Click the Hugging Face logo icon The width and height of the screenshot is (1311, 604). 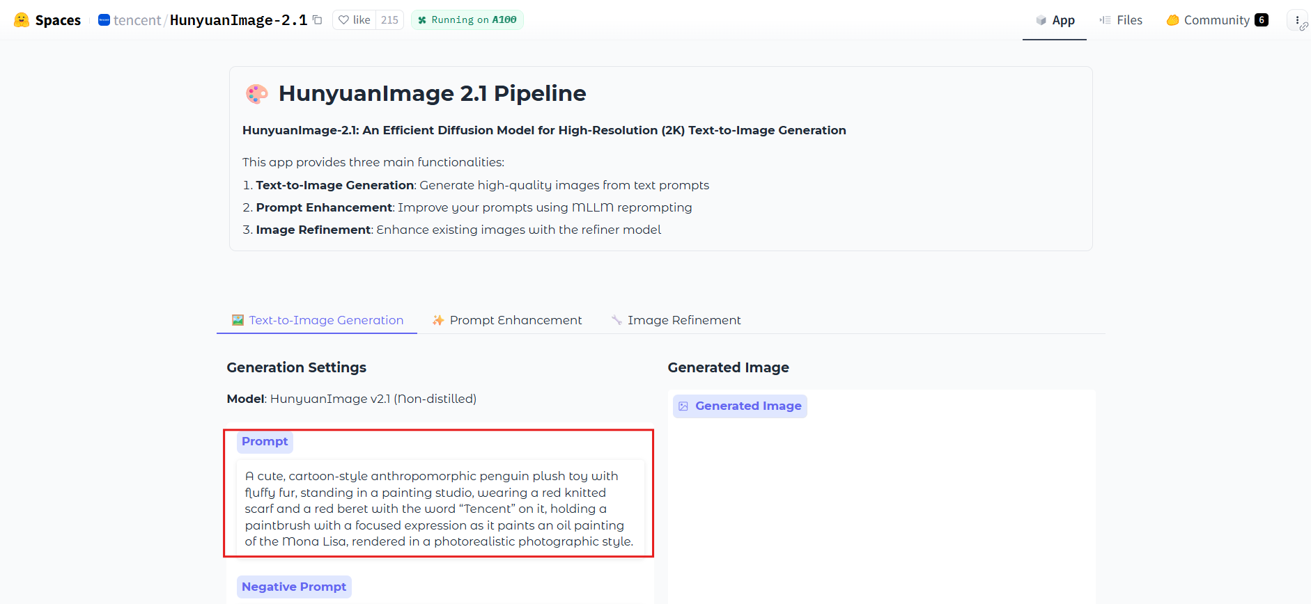[22, 20]
